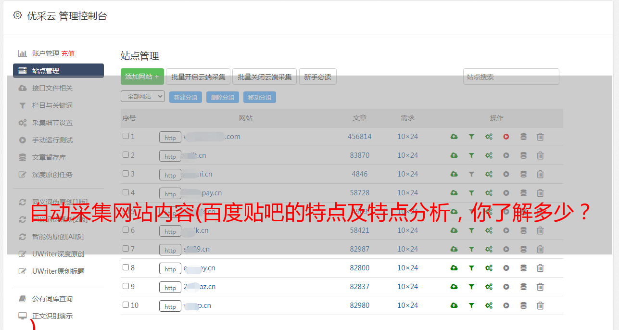Click the gear icon beside 优采云 管理控制台

[x=18, y=15]
